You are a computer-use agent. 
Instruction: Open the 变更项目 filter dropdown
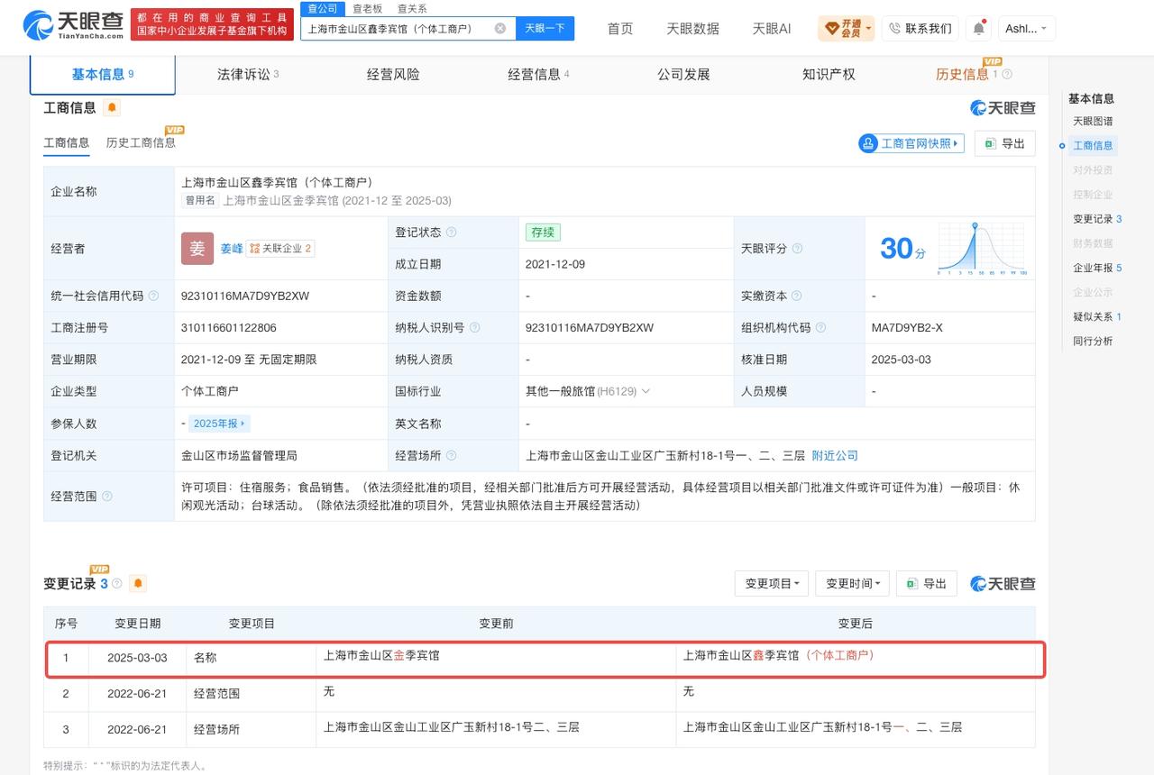(771, 583)
